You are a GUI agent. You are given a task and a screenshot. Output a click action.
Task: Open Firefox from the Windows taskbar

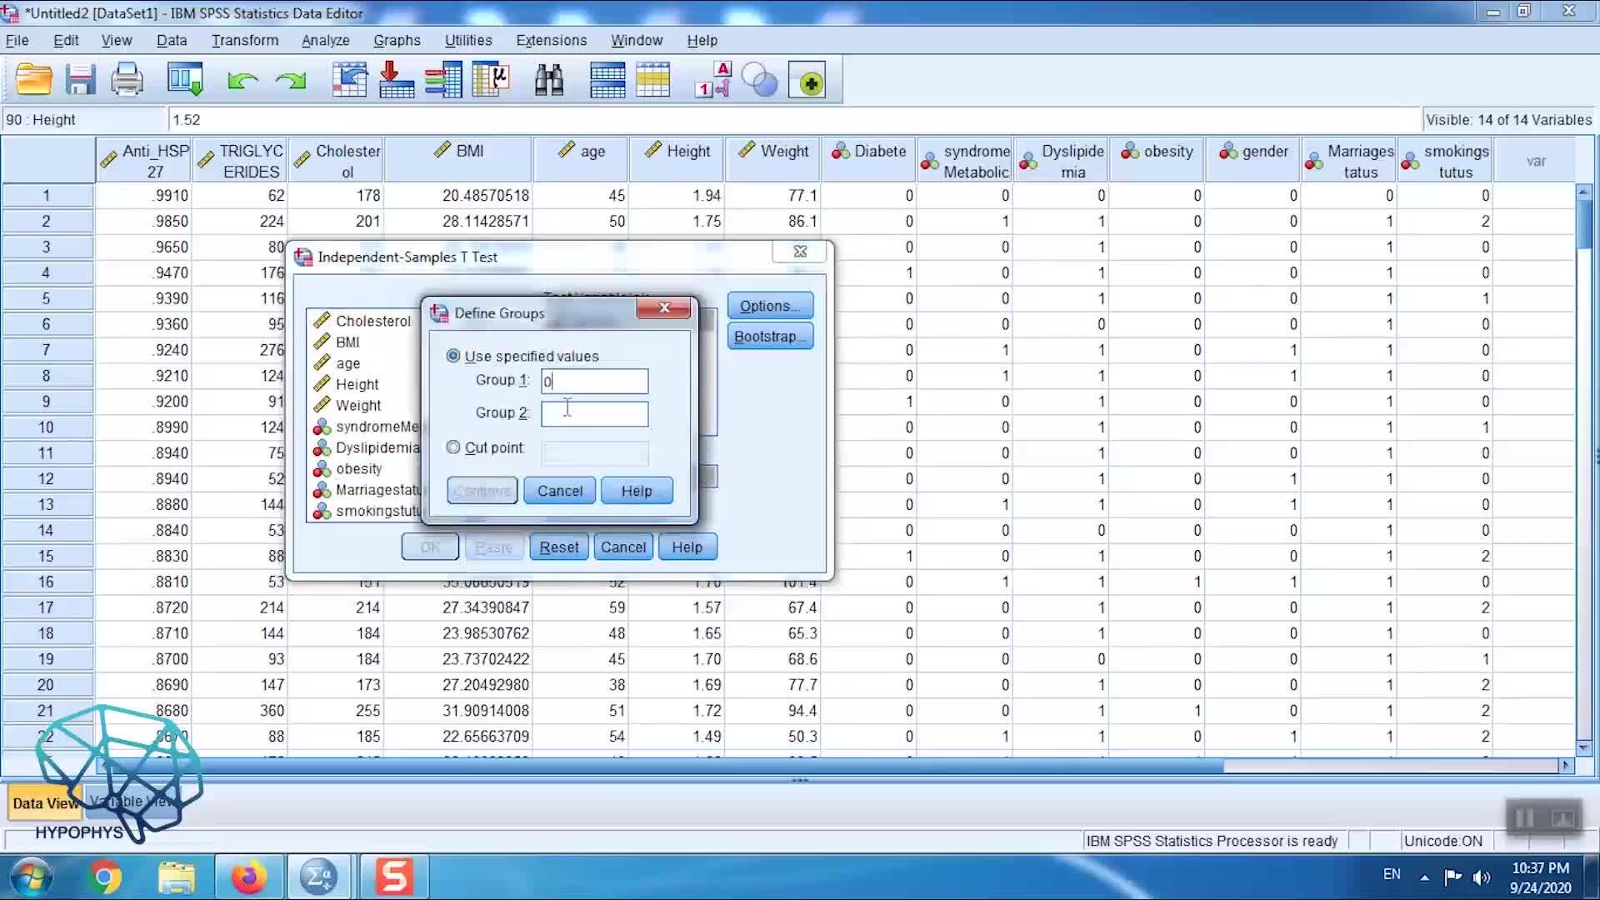(x=247, y=877)
